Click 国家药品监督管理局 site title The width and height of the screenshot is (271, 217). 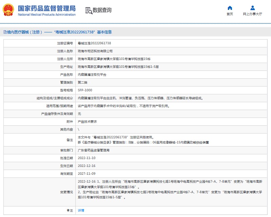[x=47, y=8]
